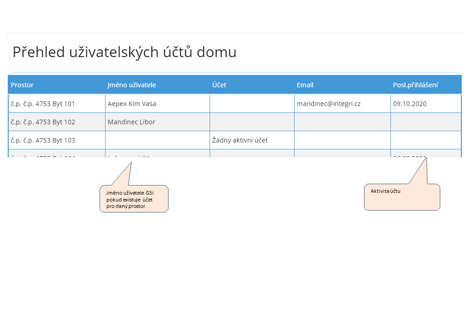Click the Posl.přihlášení column header
475x329 pixels.
tap(416, 85)
